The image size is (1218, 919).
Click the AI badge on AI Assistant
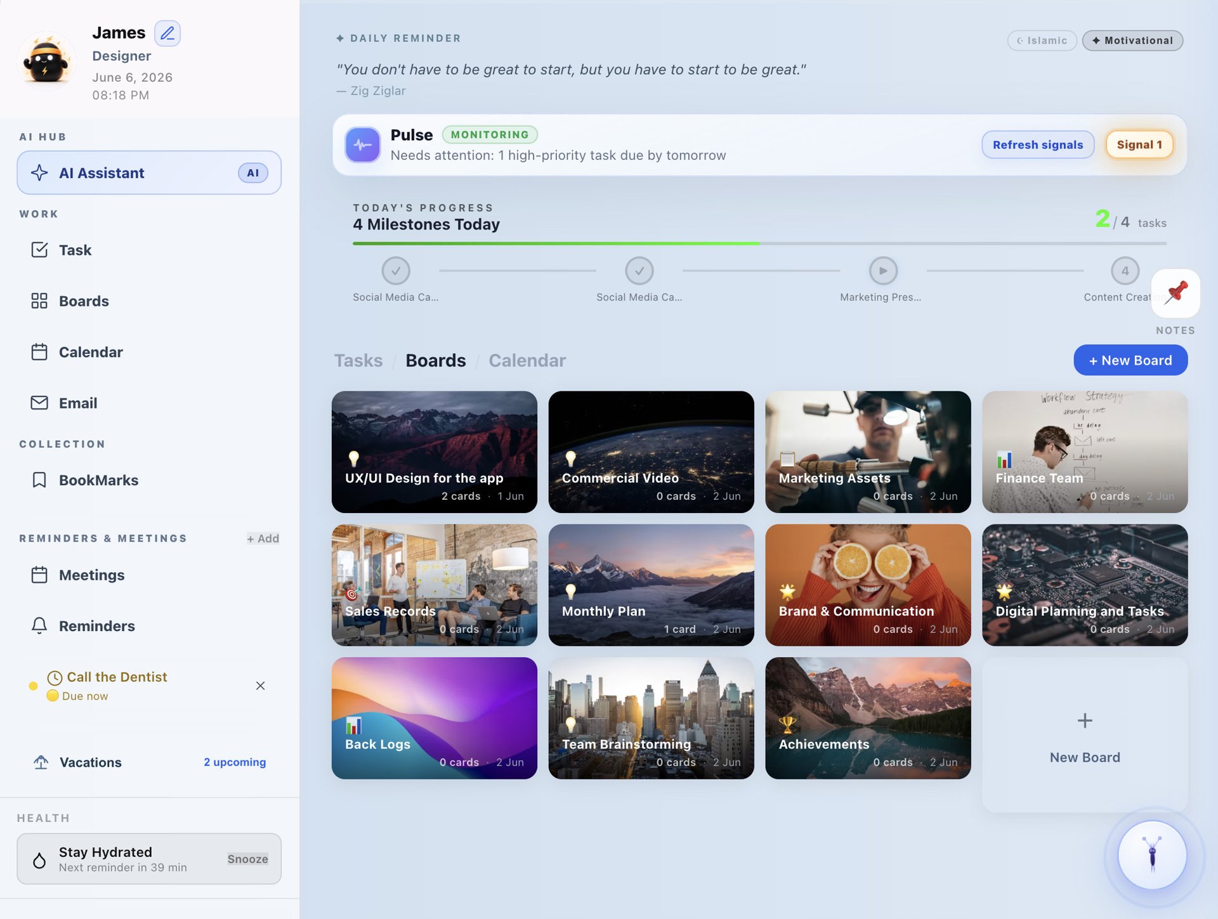(x=253, y=173)
